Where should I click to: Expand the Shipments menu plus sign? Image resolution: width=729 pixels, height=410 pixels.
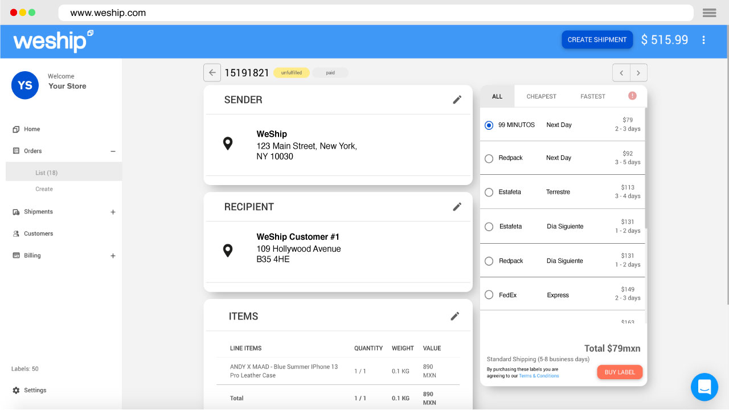click(x=113, y=212)
